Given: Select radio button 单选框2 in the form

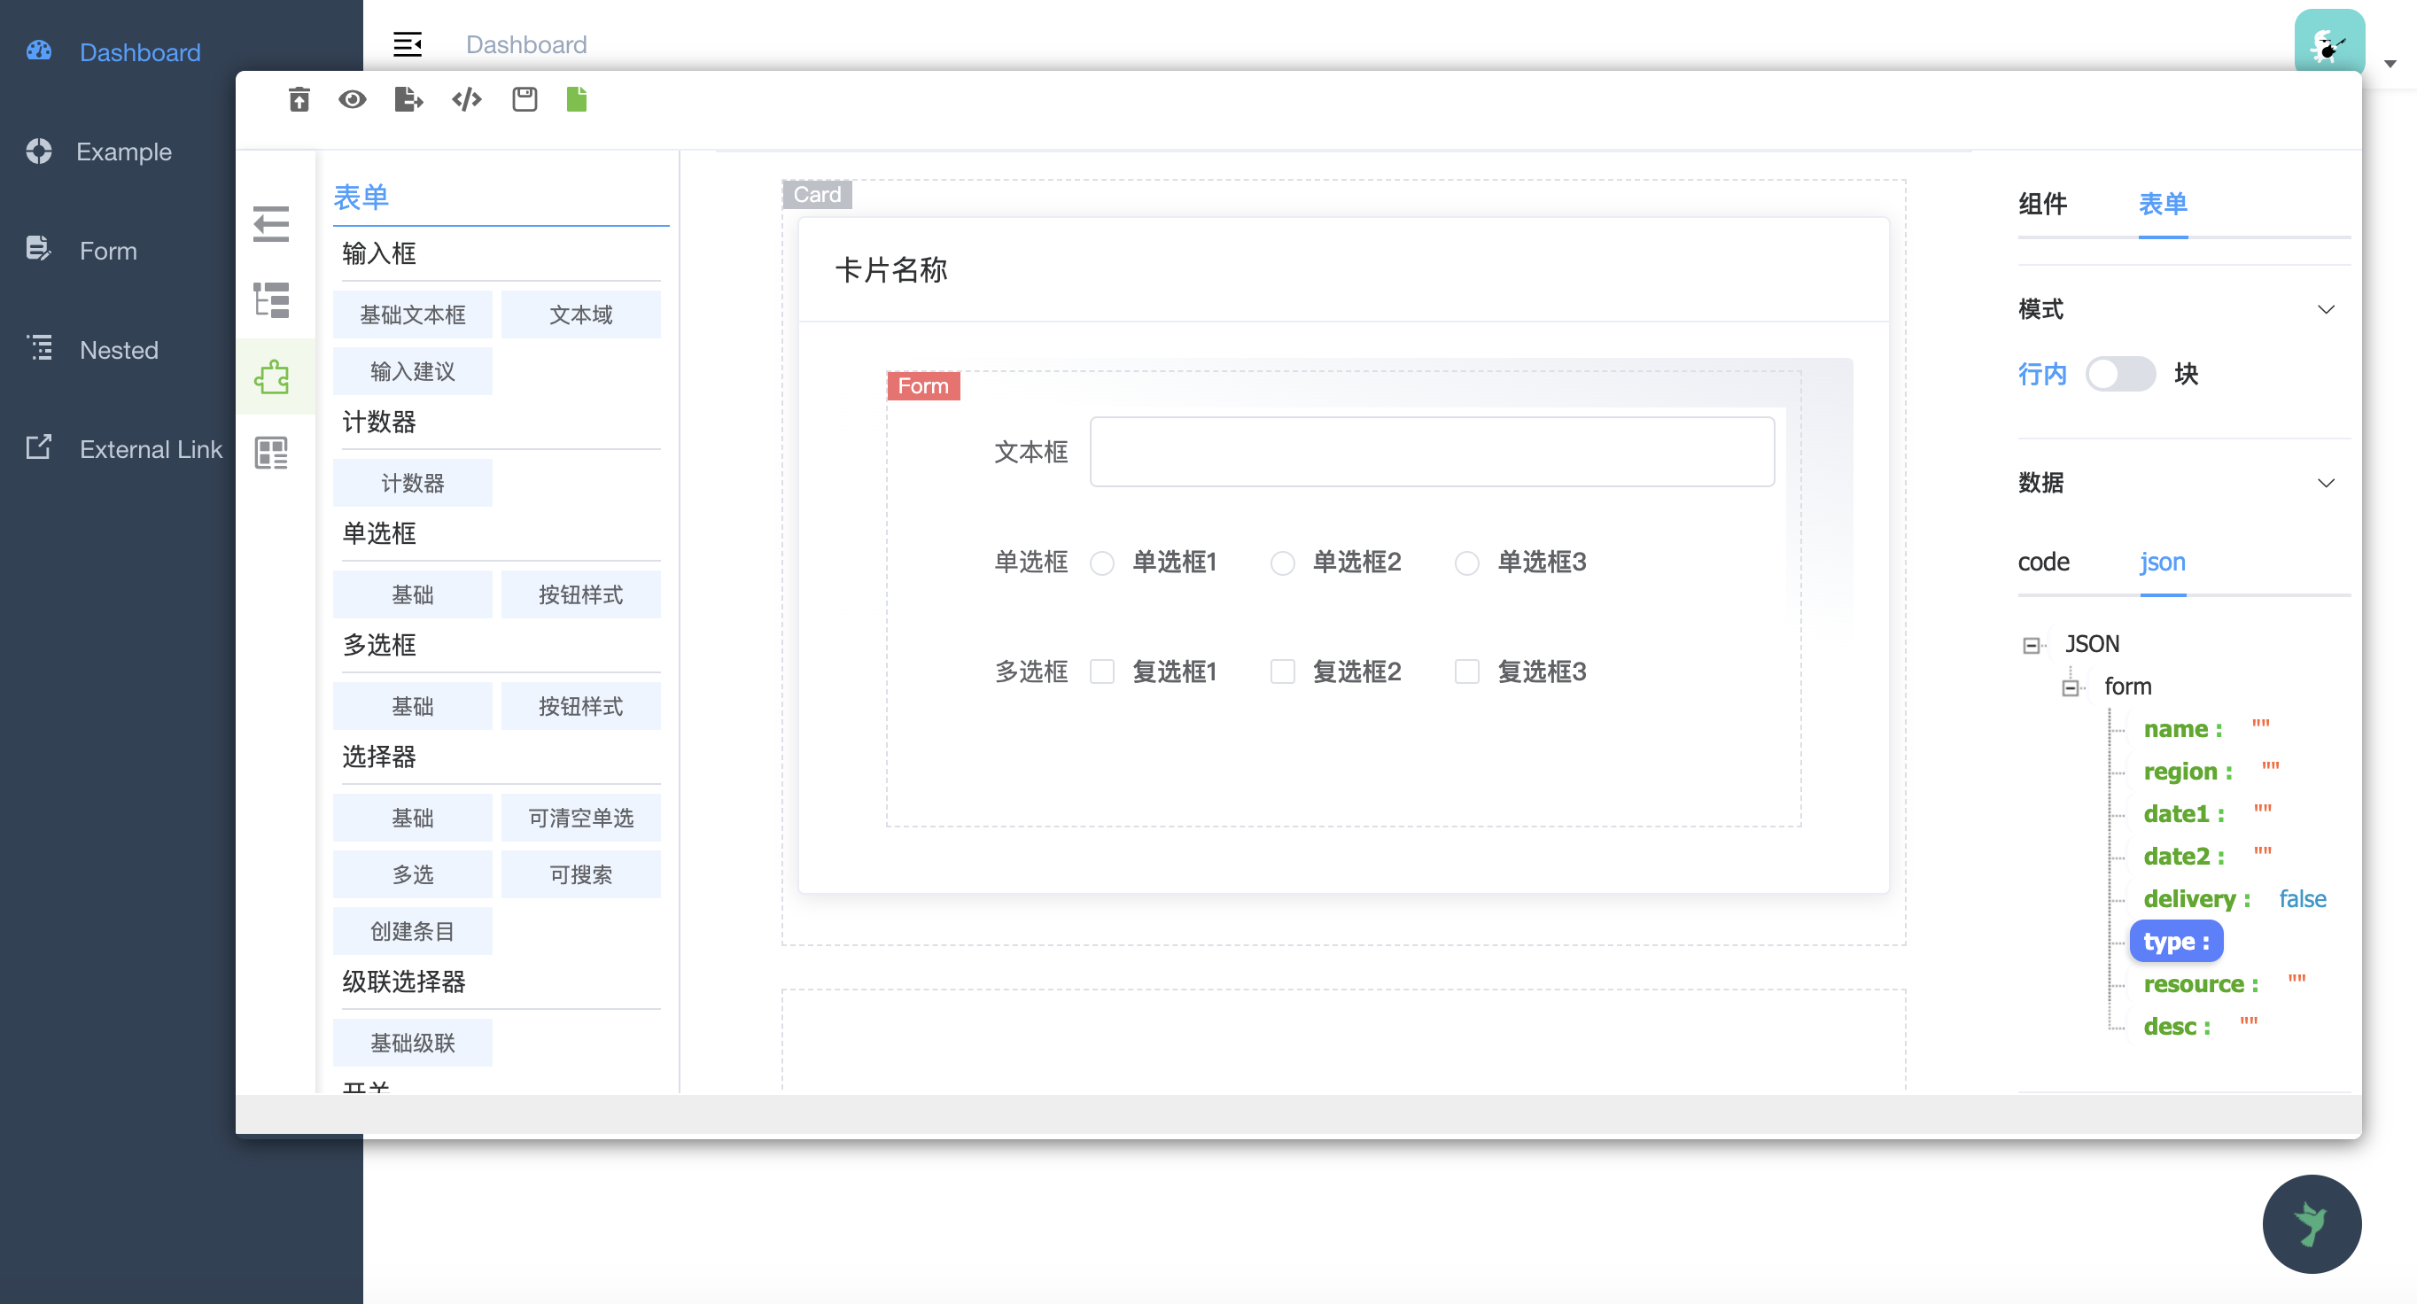Looking at the screenshot, I should (x=1282, y=563).
